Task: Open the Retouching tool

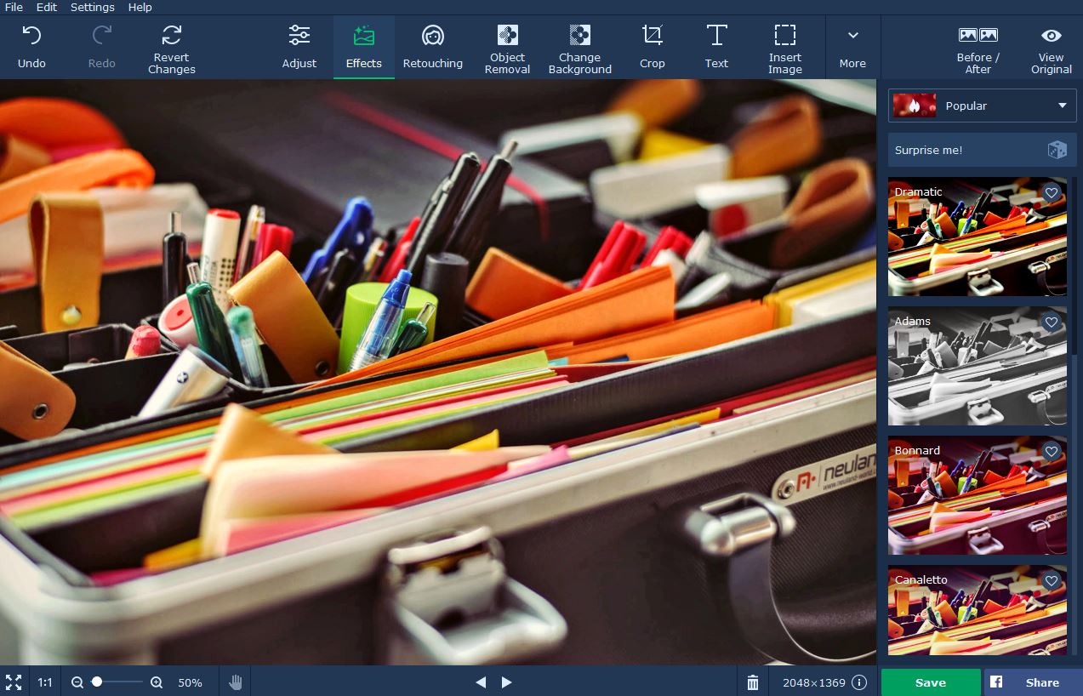Action: (x=432, y=48)
